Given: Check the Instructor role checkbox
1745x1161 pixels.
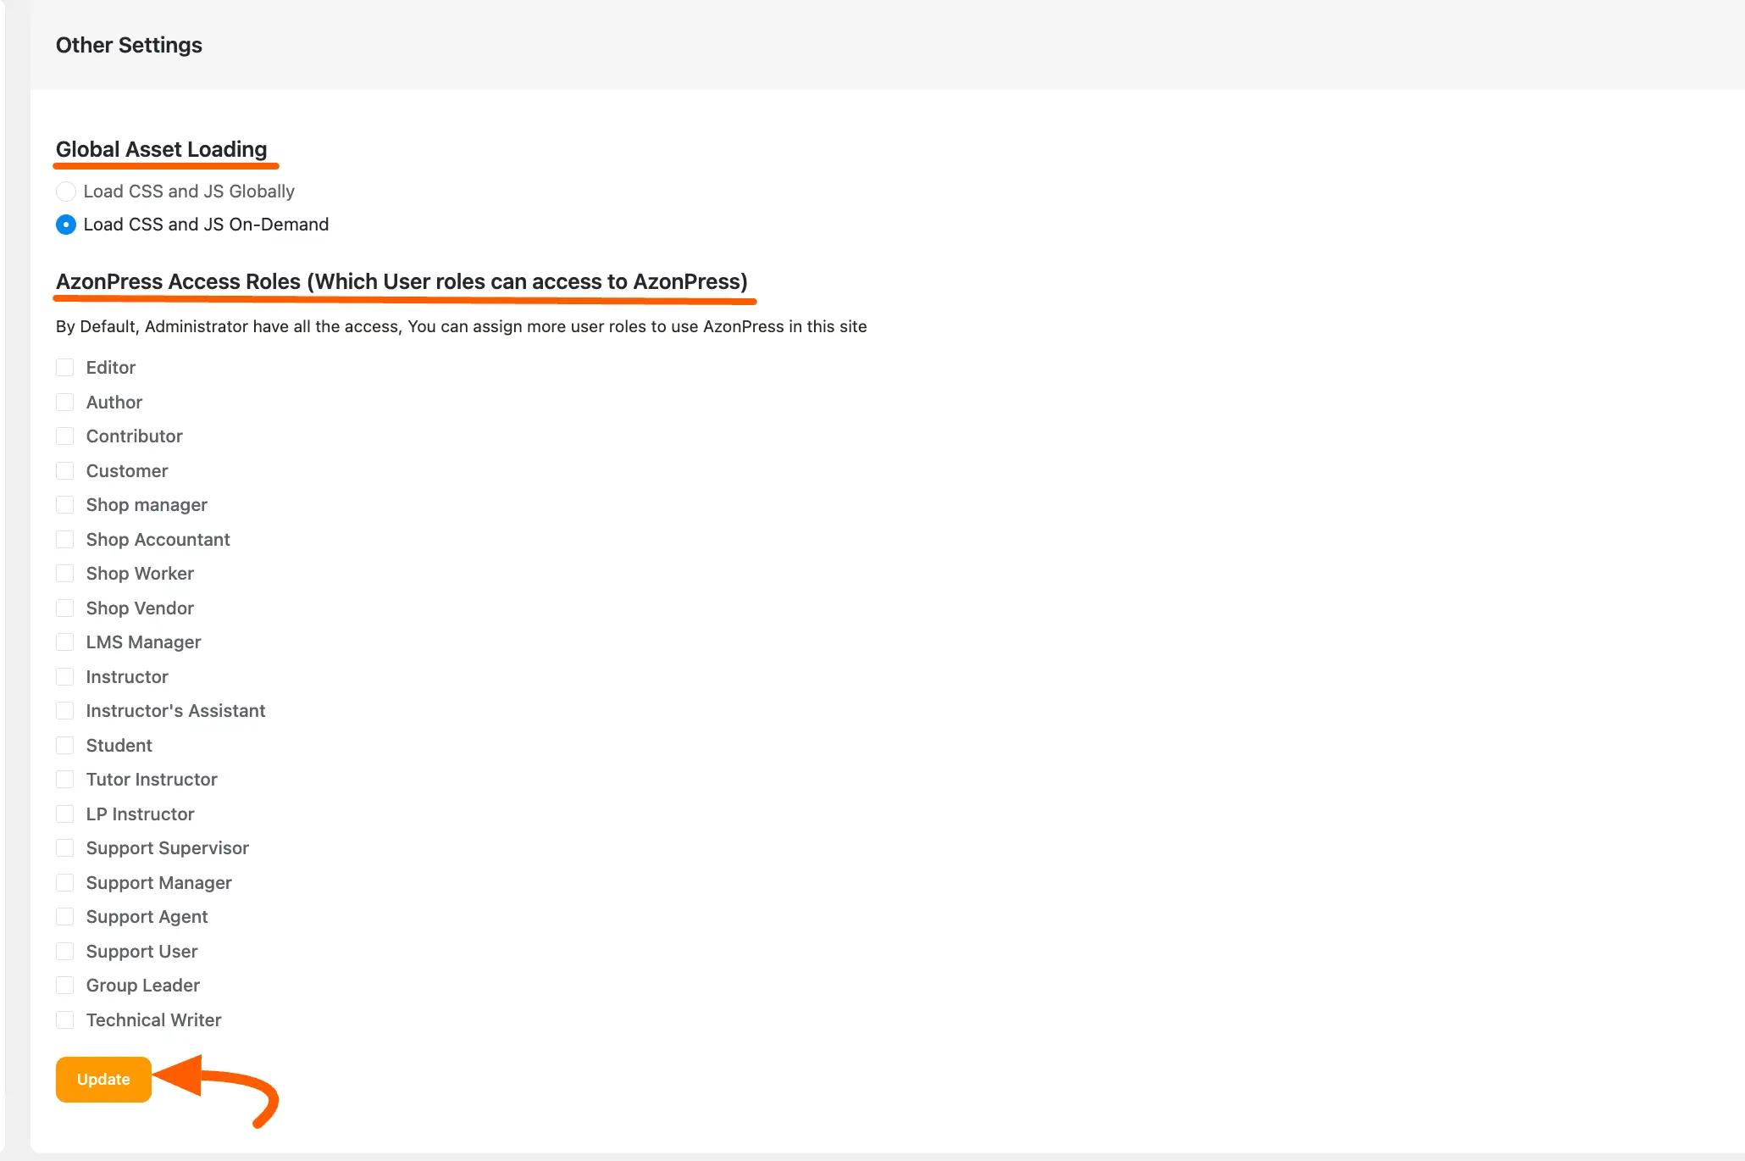Looking at the screenshot, I should 65,676.
